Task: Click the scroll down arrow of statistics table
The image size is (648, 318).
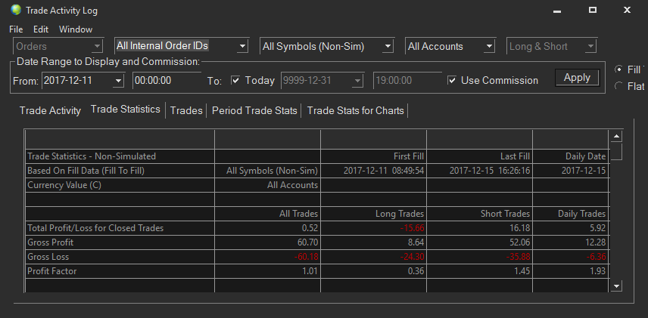Action: pyautogui.click(x=616, y=286)
